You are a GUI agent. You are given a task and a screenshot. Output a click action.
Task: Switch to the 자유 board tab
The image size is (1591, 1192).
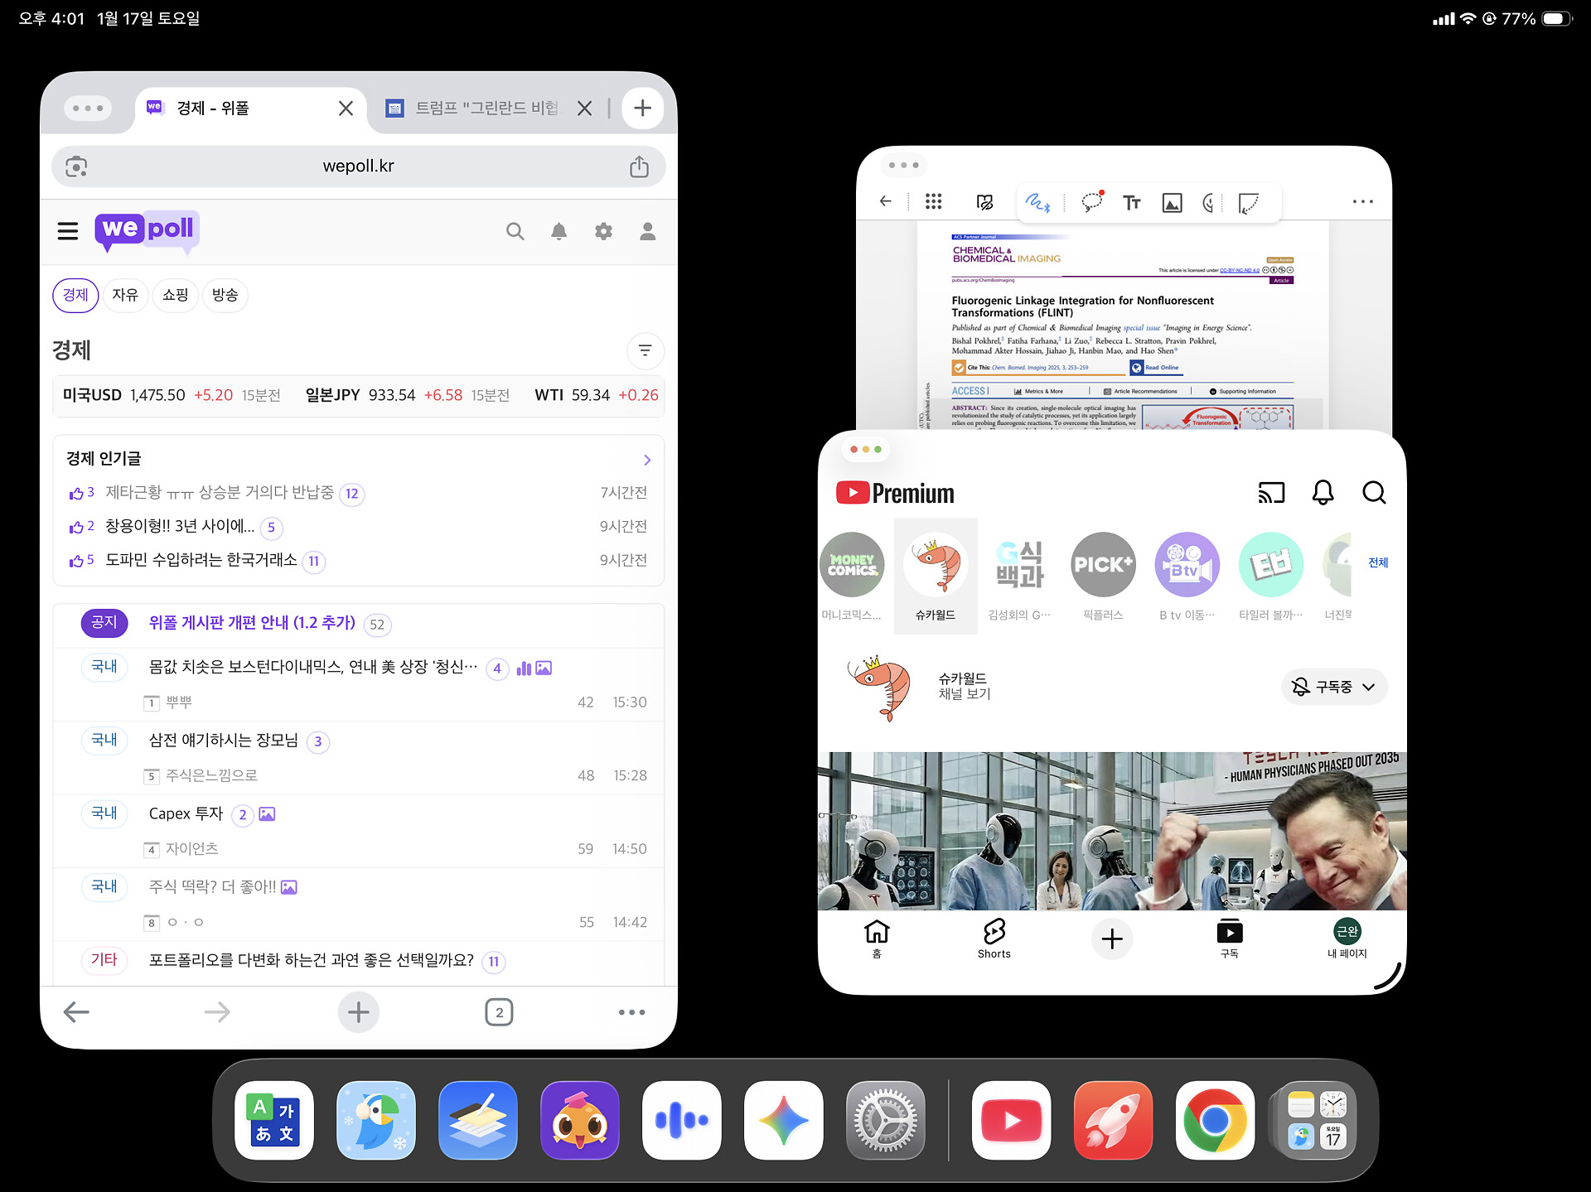click(125, 295)
